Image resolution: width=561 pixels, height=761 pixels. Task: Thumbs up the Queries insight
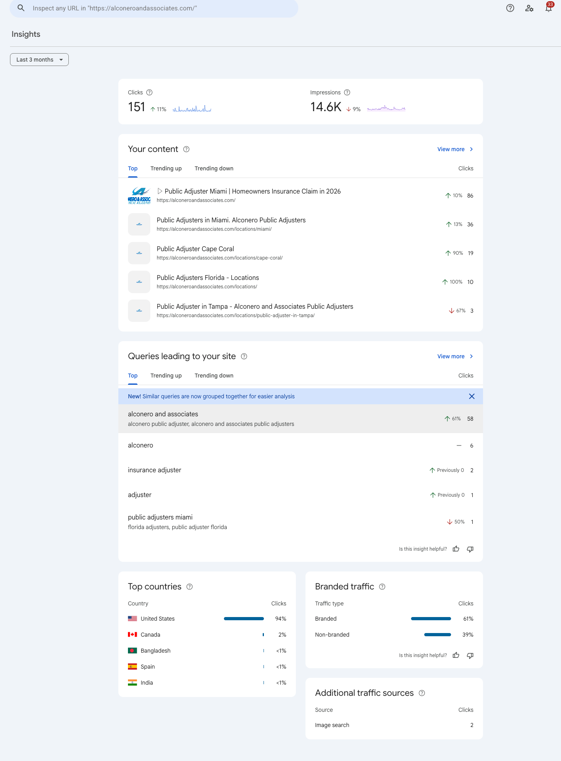click(456, 549)
